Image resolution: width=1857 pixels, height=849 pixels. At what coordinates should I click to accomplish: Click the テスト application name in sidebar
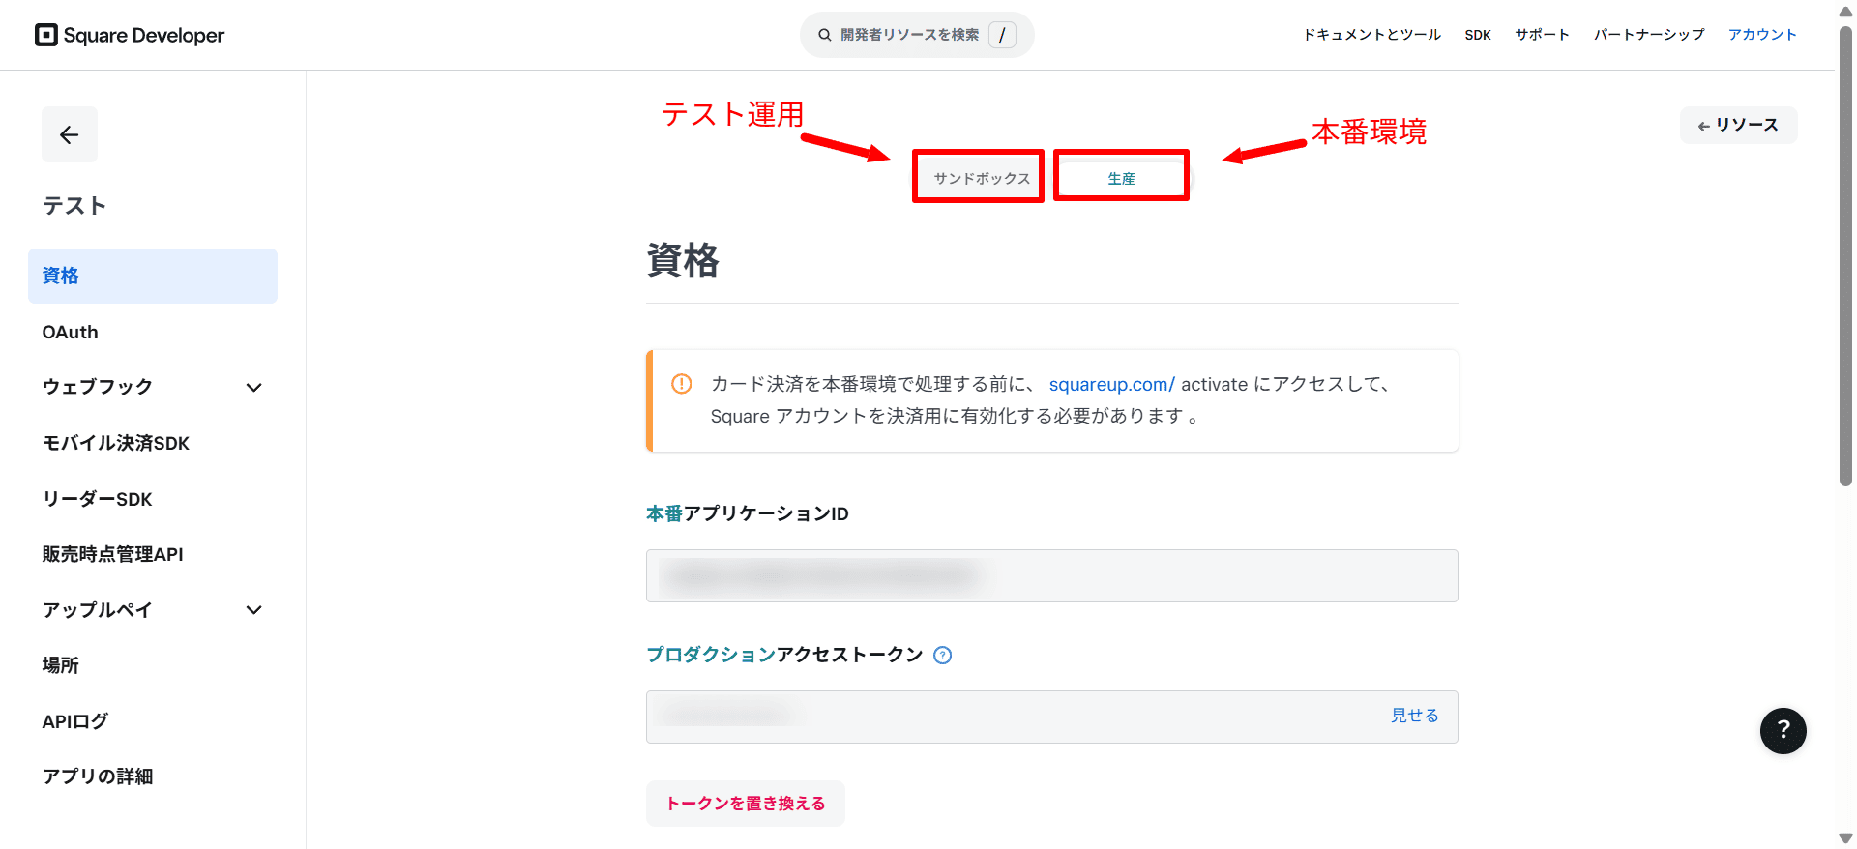click(x=74, y=206)
